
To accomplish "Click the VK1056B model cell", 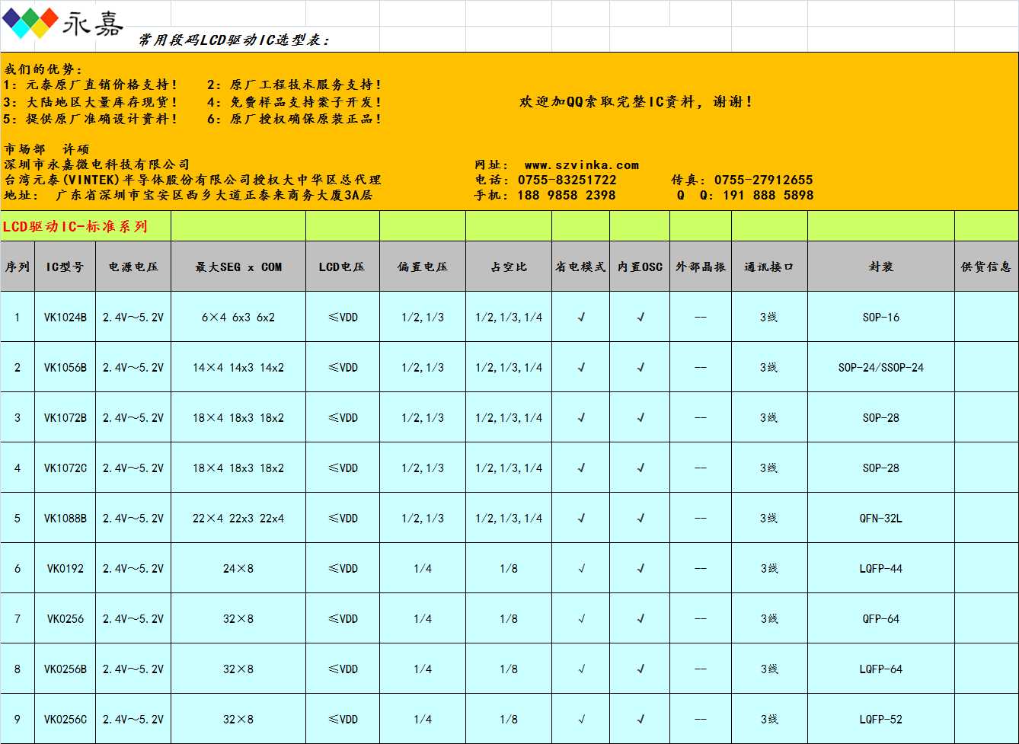I will (65, 367).
